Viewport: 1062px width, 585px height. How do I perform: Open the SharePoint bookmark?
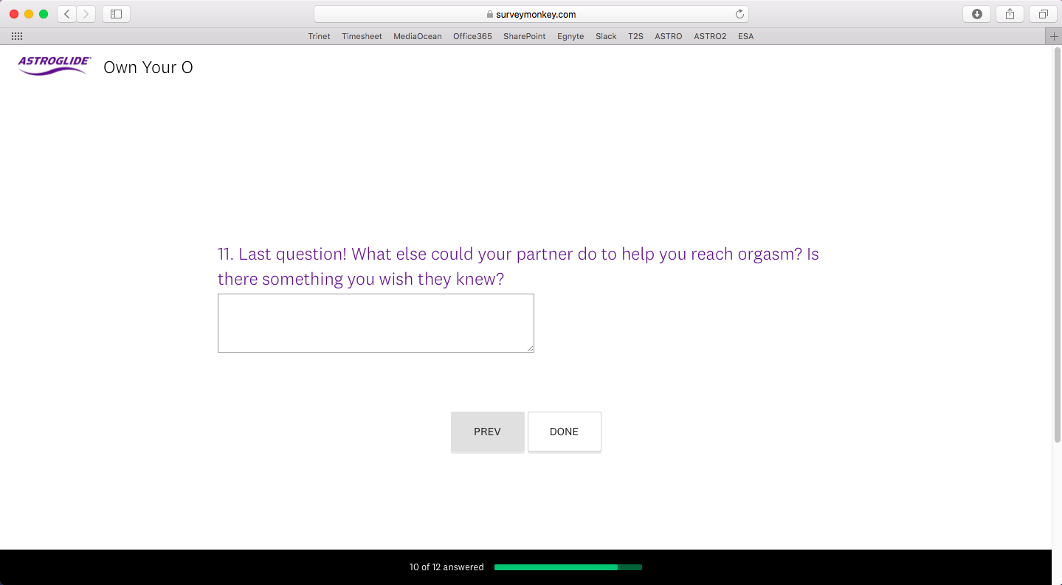[x=525, y=36]
